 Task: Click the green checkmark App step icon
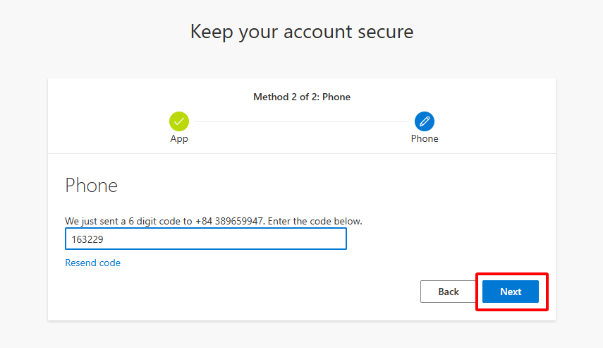click(179, 121)
